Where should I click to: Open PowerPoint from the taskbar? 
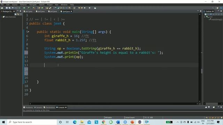coord(132,122)
